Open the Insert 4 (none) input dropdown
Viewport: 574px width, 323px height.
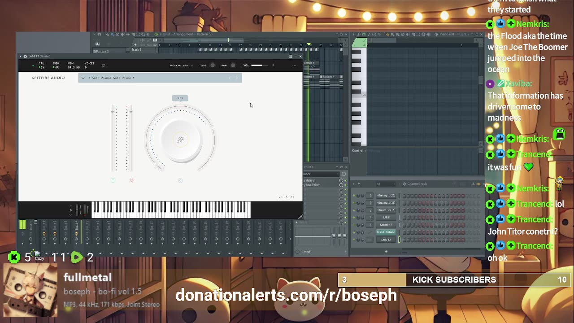click(x=321, y=174)
